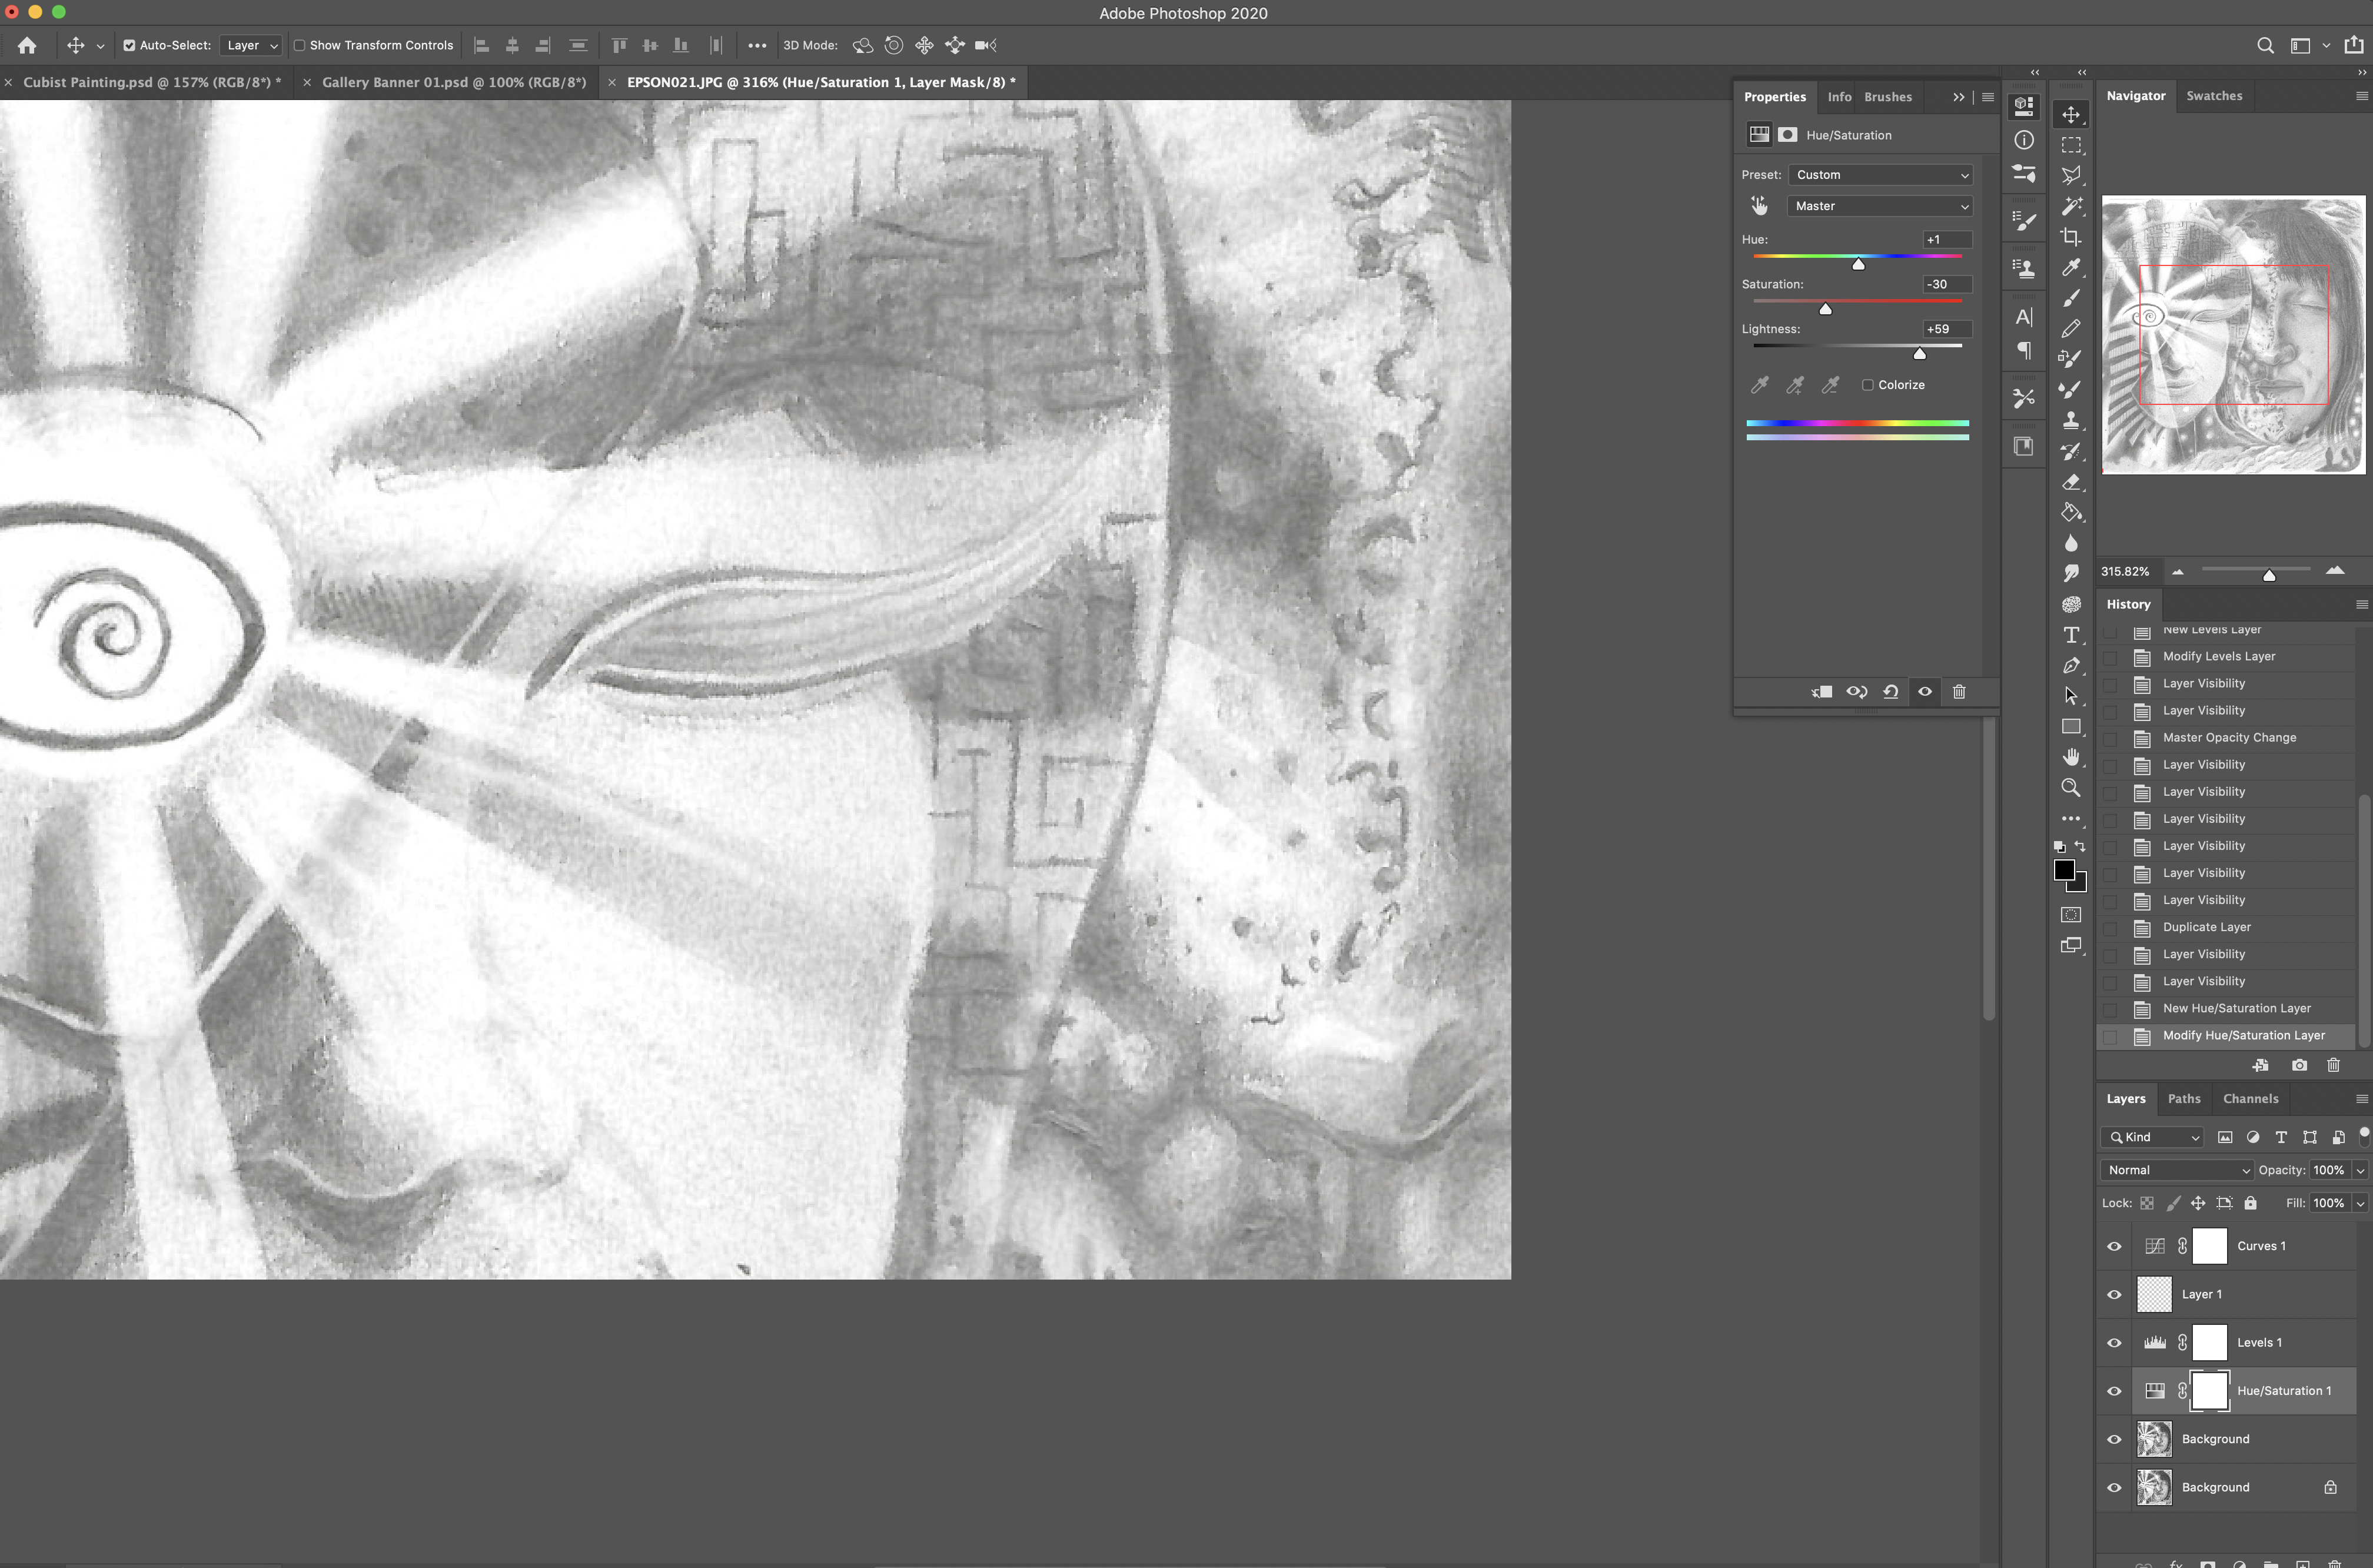The width and height of the screenshot is (2373, 1568).
Task: Select the Eyedropper tool in toolbar
Action: 2071,268
